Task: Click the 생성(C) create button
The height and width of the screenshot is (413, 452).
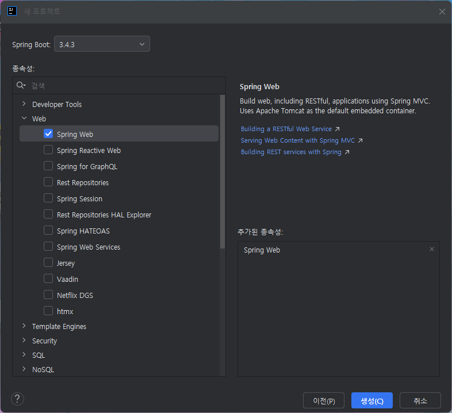Action: (x=372, y=400)
